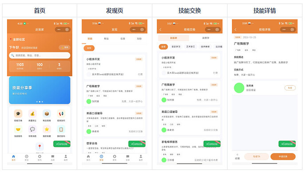
Task: Tap the megaphone 信息发布 icon
Action: pos(61,114)
